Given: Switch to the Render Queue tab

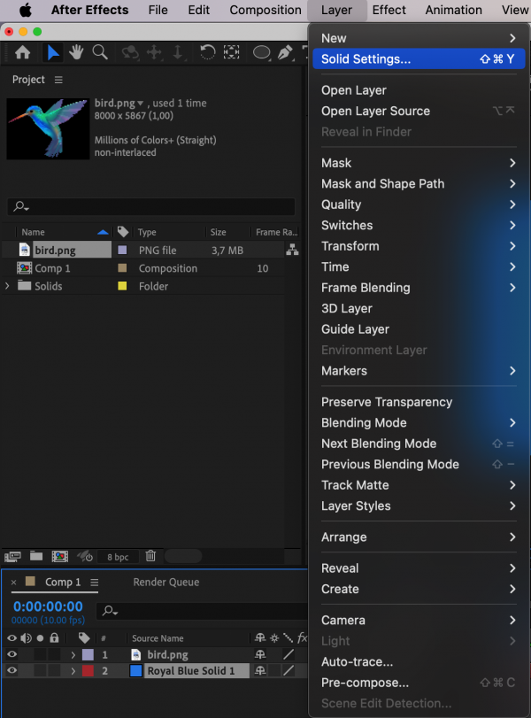Looking at the screenshot, I should [x=166, y=582].
